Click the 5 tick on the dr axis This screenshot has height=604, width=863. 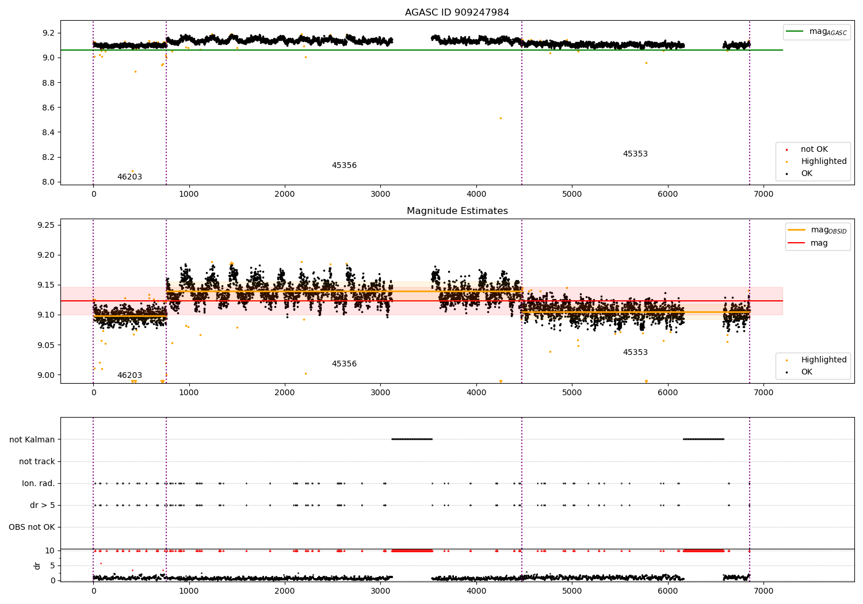(52, 565)
